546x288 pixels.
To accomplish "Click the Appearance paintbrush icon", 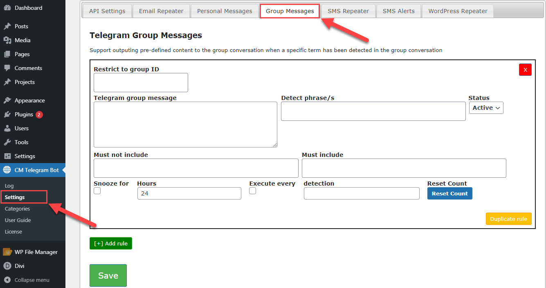I will (7, 100).
